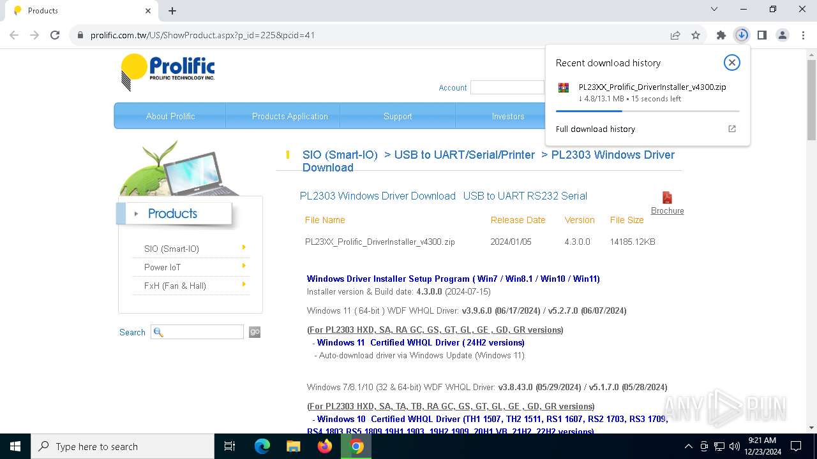Screen dimensions: 817x459
Task: Close the Products tab
Action: pyautogui.click(x=148, y=10)
